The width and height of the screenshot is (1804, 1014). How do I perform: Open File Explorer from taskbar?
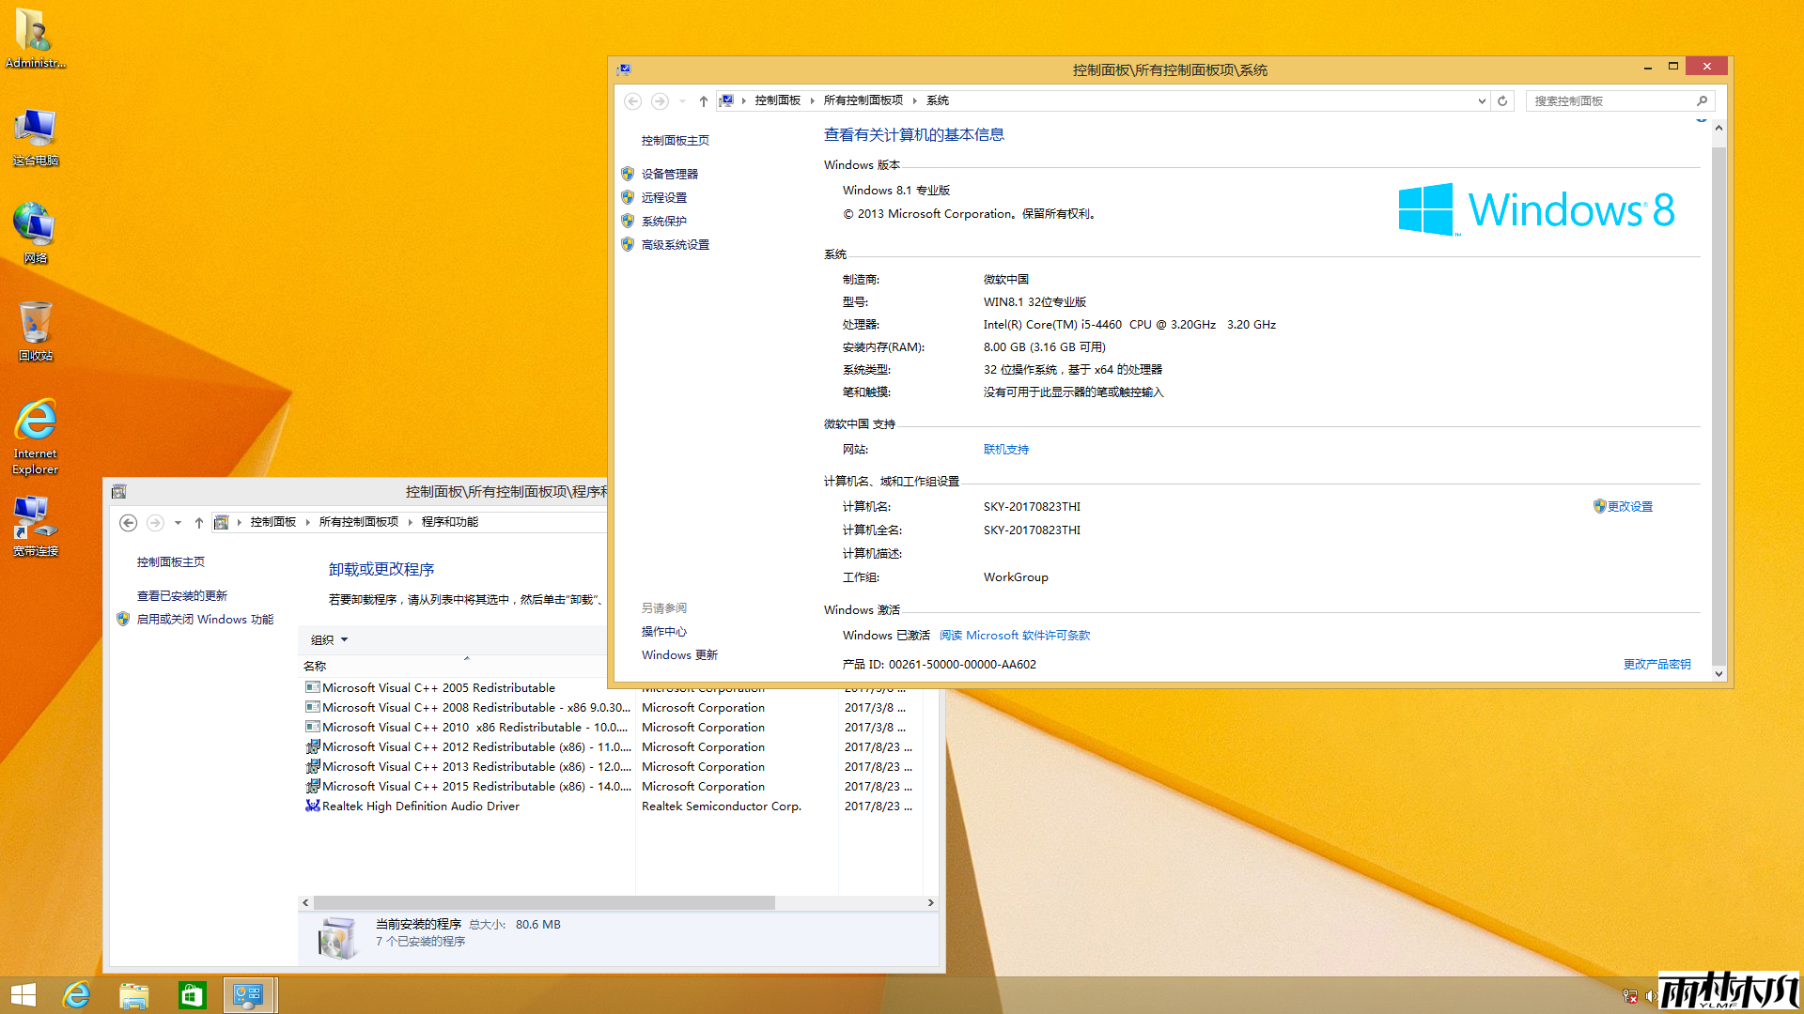(x=133, y=995)
